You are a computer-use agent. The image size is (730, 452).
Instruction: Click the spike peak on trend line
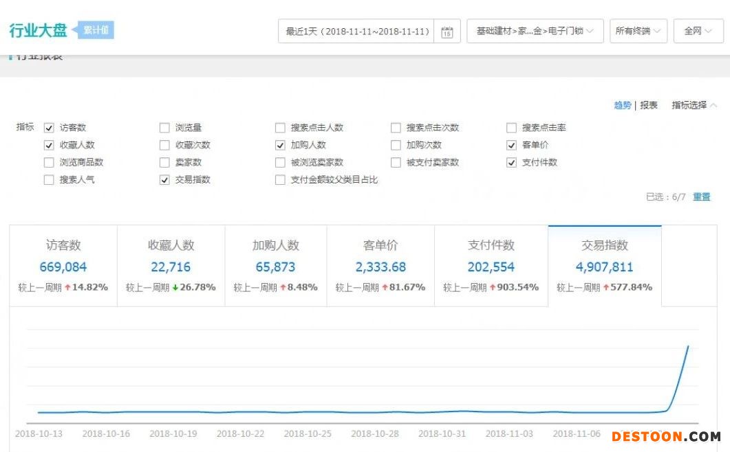point(688,346)
